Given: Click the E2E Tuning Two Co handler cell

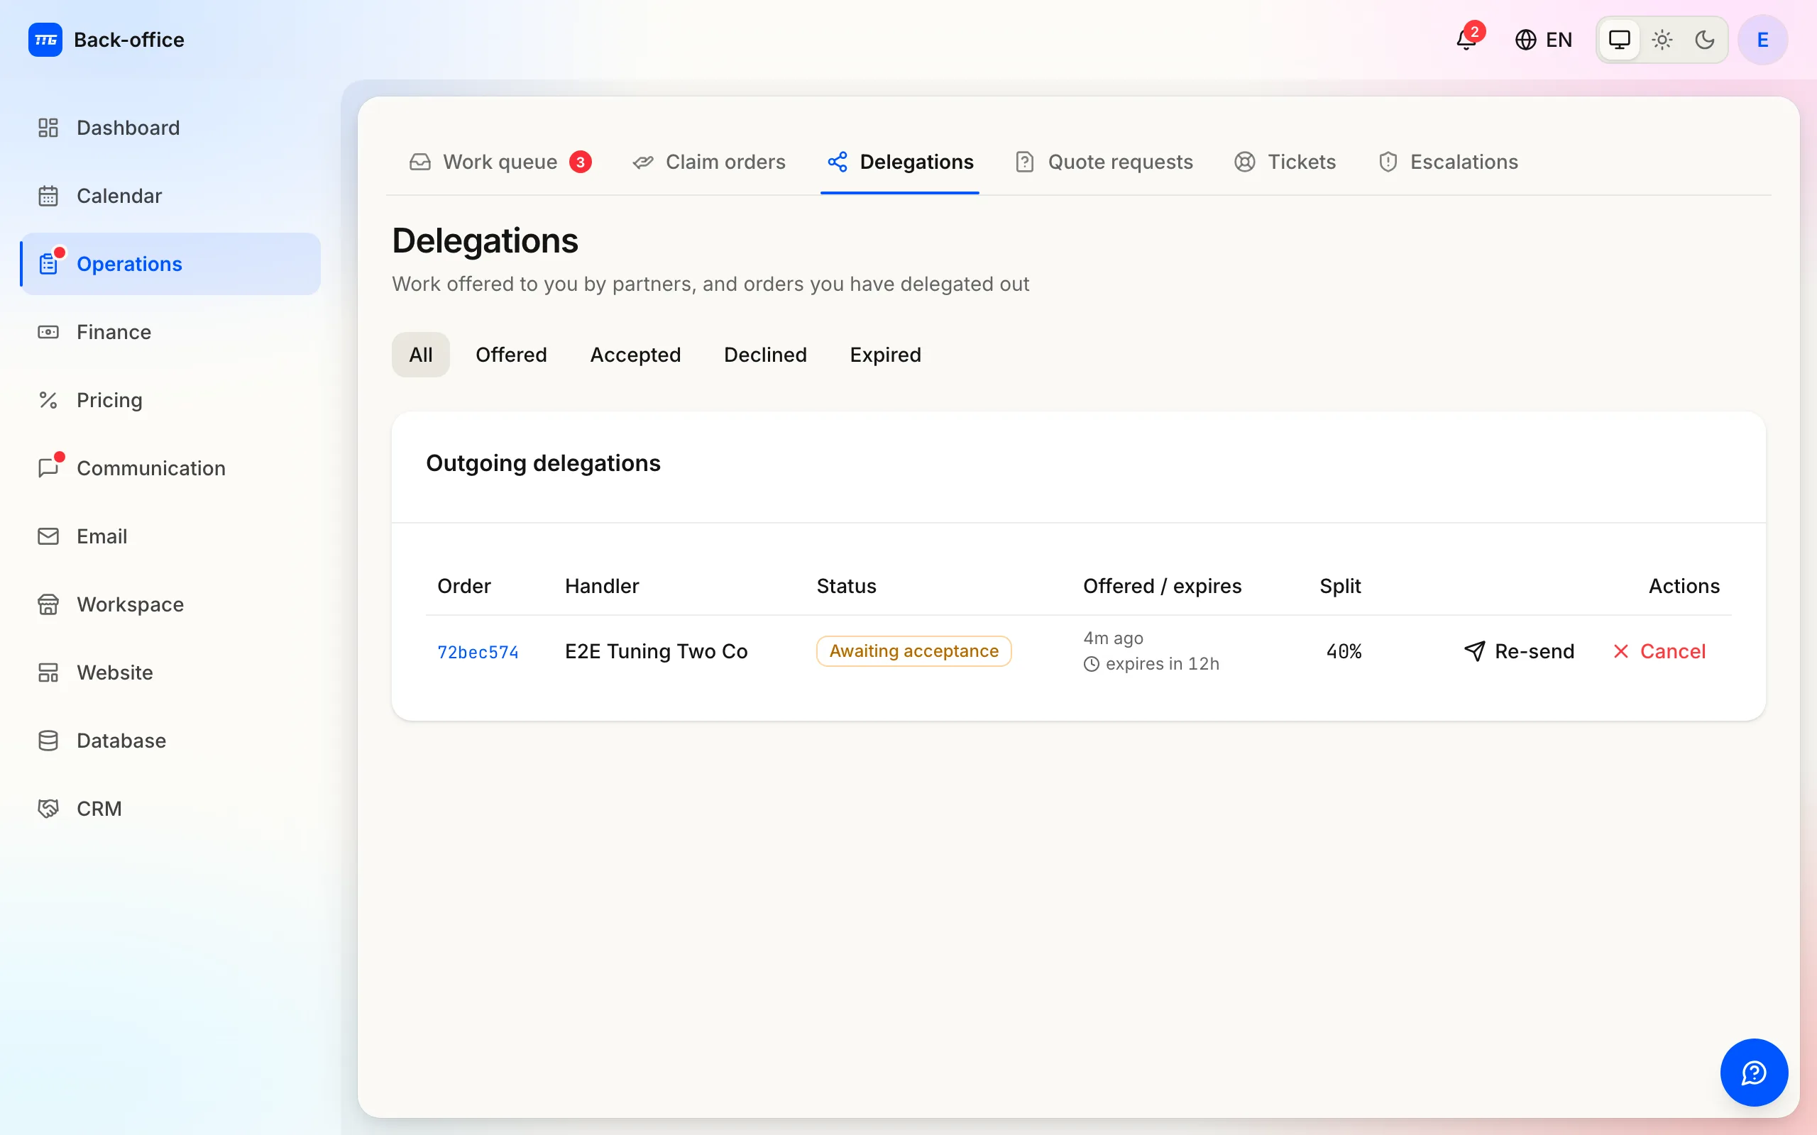Looking at the screenshot, I should pos(657,652).
